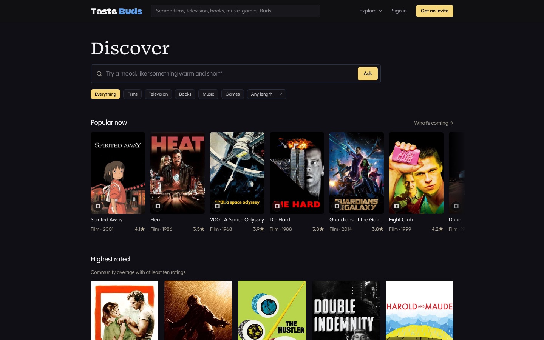Image resolution: width=544 pixels, height=340 pixels.
Task: Click the Ask button
Action: pos(368,74)
